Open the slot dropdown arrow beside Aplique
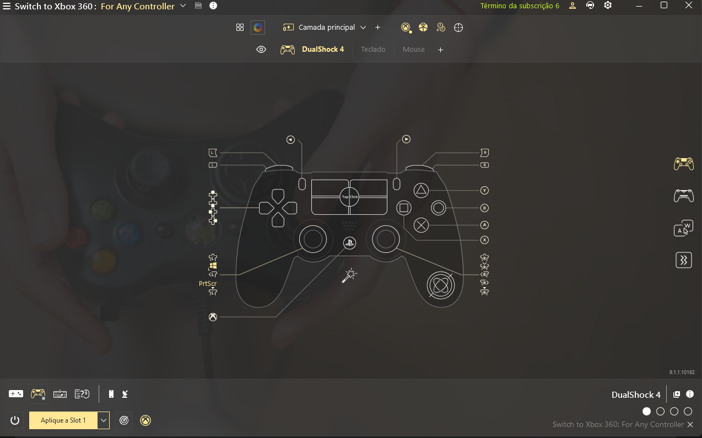 pos(103,420)
